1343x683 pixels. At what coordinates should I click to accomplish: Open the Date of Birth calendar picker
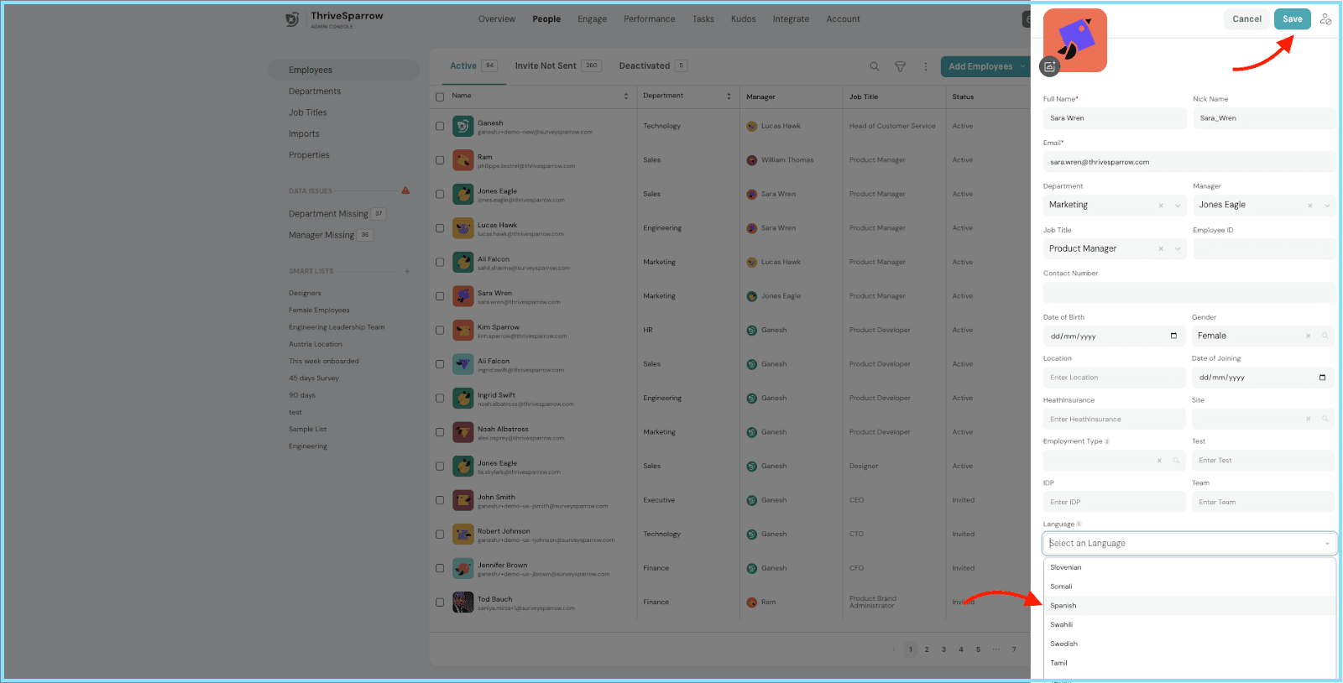tap(1173, 336)
